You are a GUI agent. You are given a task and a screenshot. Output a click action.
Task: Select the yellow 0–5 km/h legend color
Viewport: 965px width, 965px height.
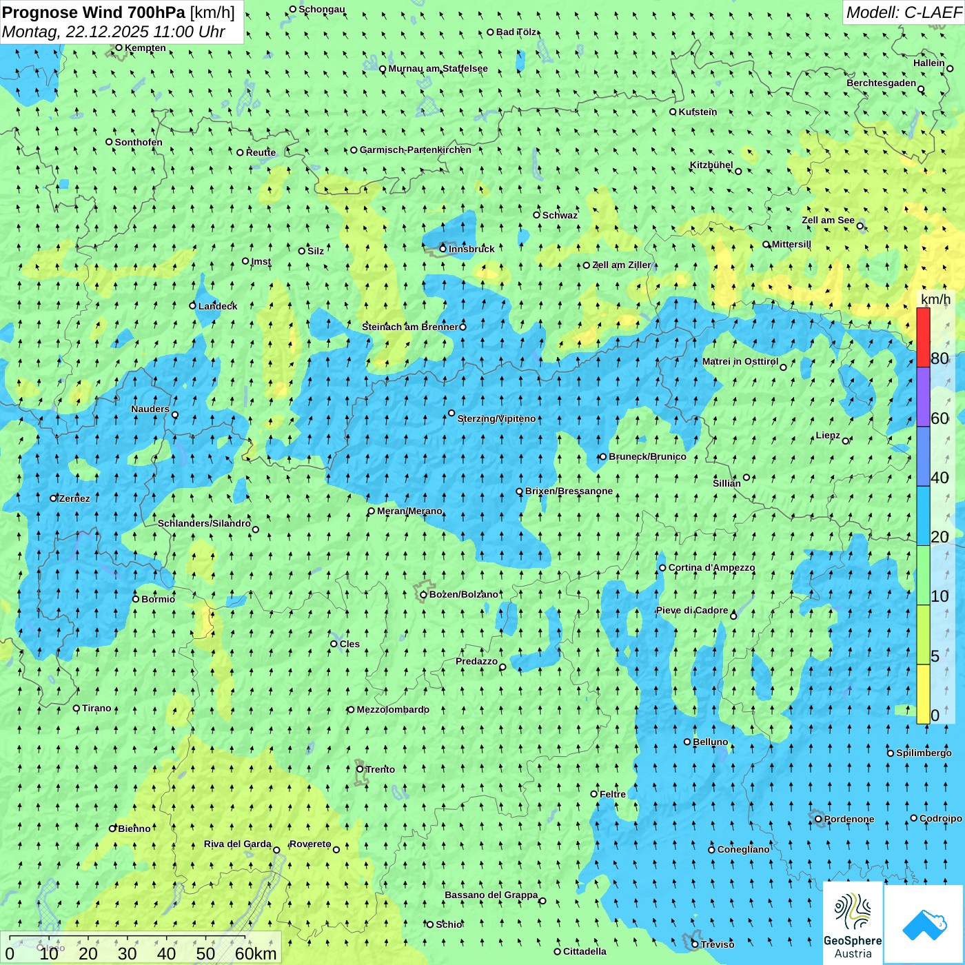(923, 694)
